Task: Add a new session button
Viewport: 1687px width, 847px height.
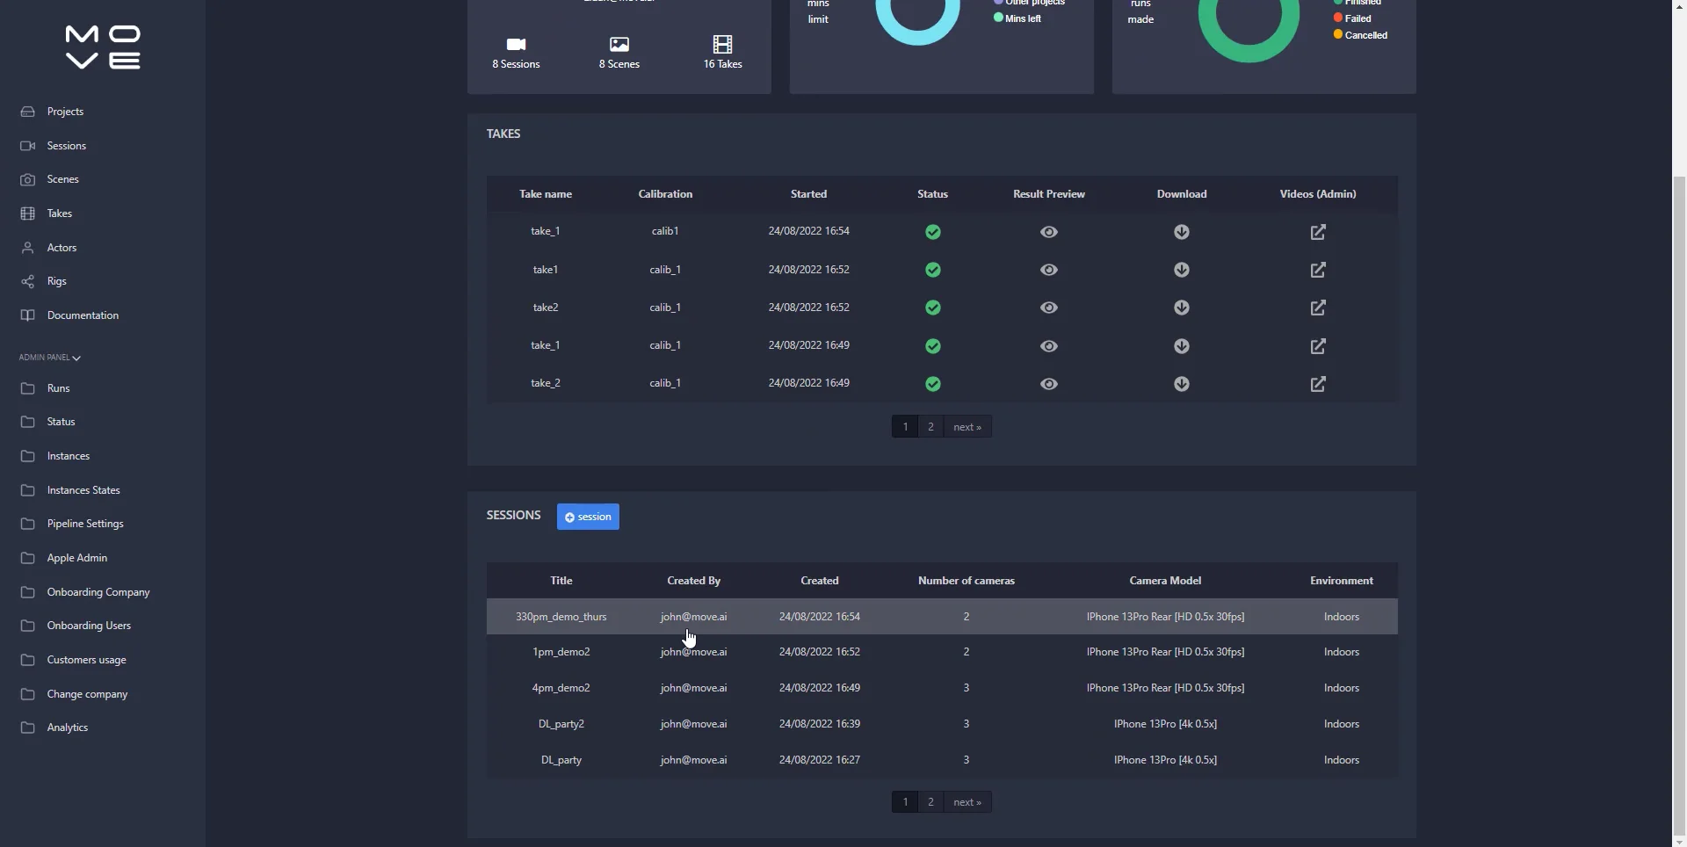Action: coord(588,517)
